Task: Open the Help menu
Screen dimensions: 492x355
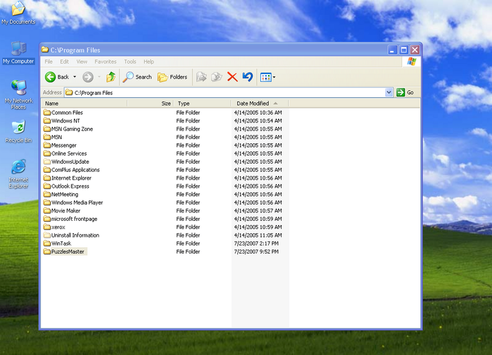Action: pyautogui.click(x=149, y=62)
